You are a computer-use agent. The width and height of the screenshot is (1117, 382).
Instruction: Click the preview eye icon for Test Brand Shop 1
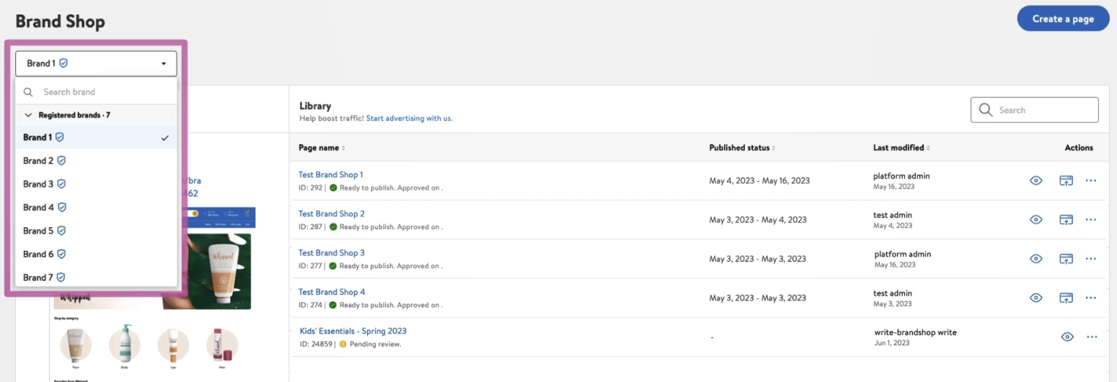tap(1036, 180)
